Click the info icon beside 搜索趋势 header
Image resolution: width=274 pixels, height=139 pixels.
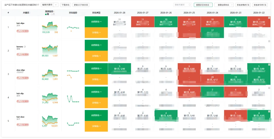click(54, 11)
